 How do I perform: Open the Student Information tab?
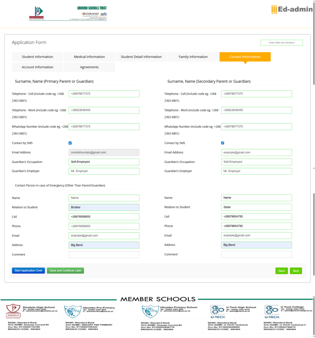coord(37,57)
